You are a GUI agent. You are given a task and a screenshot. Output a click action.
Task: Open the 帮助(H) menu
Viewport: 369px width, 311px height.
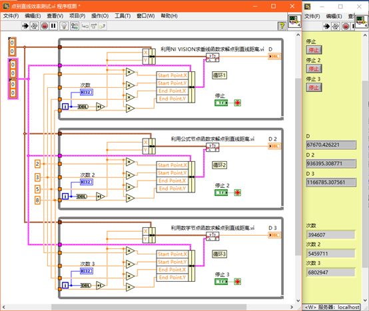[x=169, y=16]
